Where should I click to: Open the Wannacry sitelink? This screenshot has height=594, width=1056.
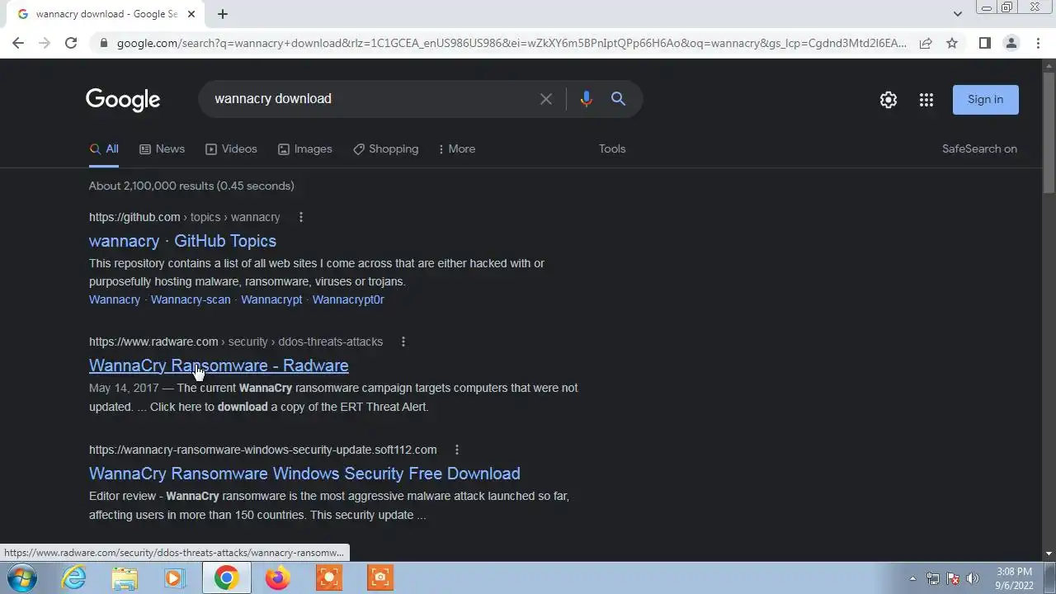(x=115, y=299)
